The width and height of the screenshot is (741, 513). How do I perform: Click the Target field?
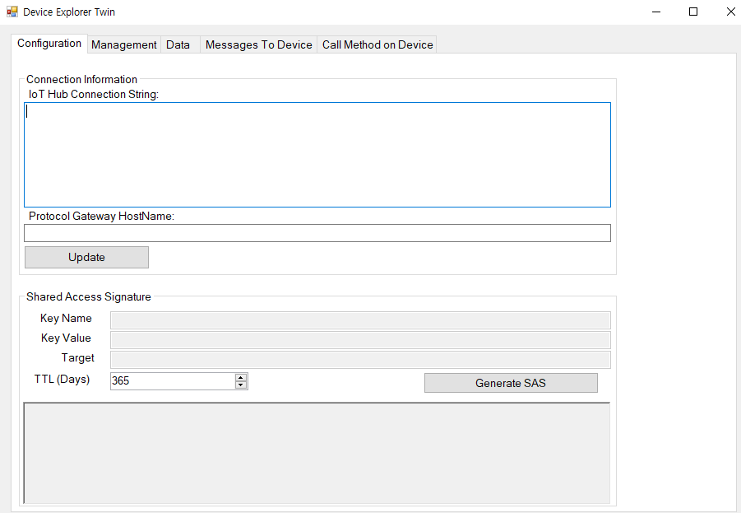click(x=360, y=360)
